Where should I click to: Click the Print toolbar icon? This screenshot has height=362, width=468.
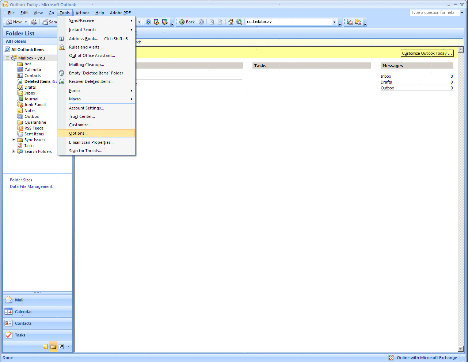(34, 22)
